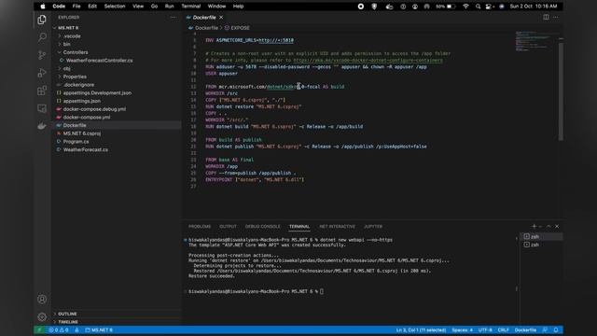The height and width of the screenshot is (336, 597).
Task: Open WeatherForecastController.cs file
Action: 99,60
